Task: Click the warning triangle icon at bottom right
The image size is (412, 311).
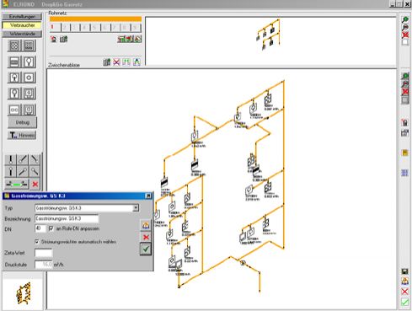Action: [404, 281]
